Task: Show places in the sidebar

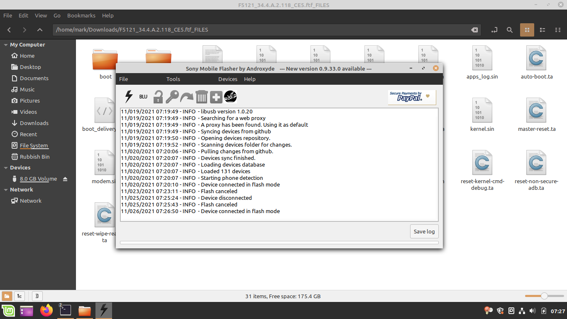Action: click(x=7, y=296)
